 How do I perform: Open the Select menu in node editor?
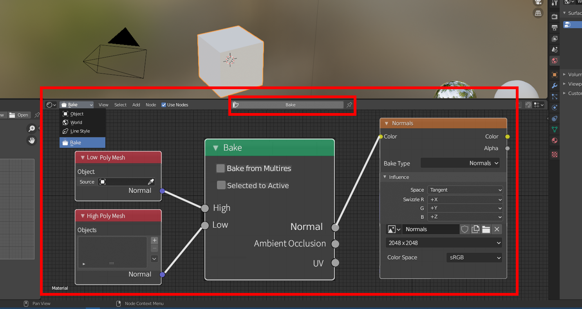pyautogui.click(x=120, y=105)
